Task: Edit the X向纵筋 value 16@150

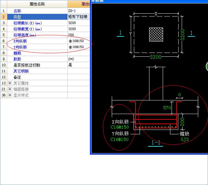Action: tap(79, 41)
